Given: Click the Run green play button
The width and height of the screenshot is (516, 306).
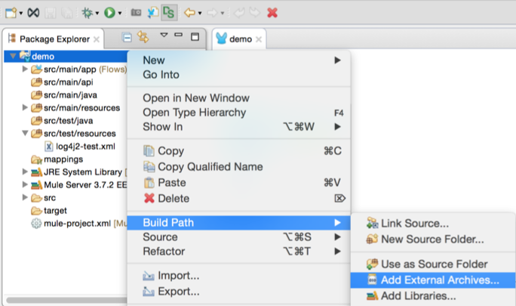Looking at the screenshot, I should [x=109, y=12].
